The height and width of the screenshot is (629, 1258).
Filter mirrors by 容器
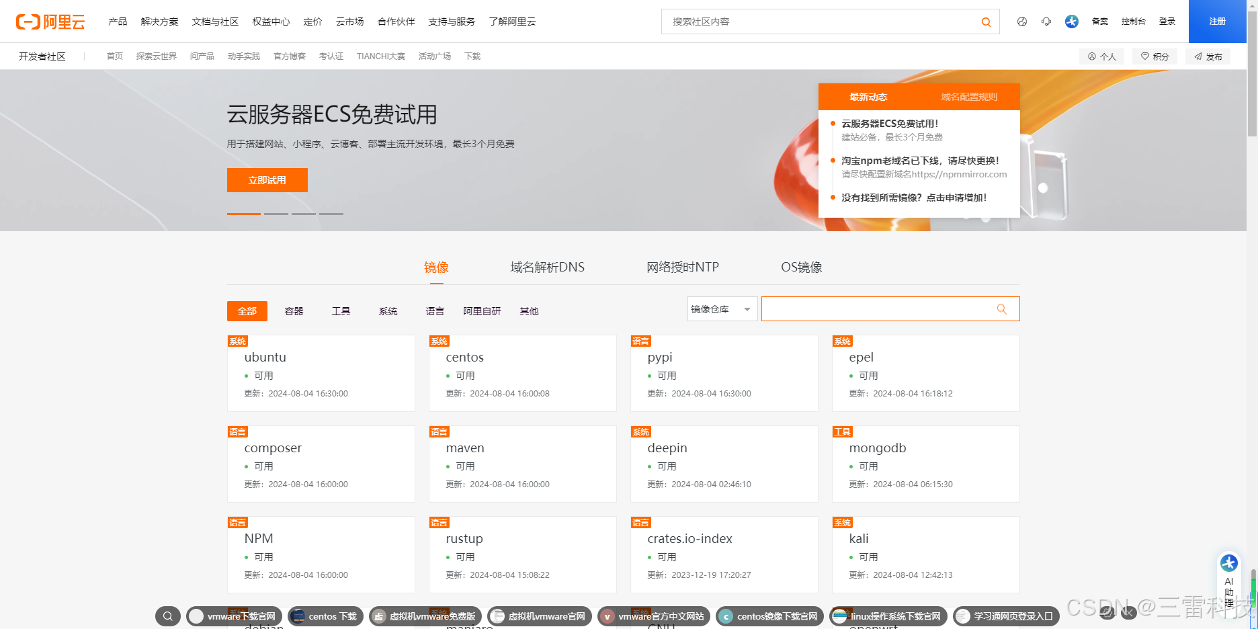(294, 311)
